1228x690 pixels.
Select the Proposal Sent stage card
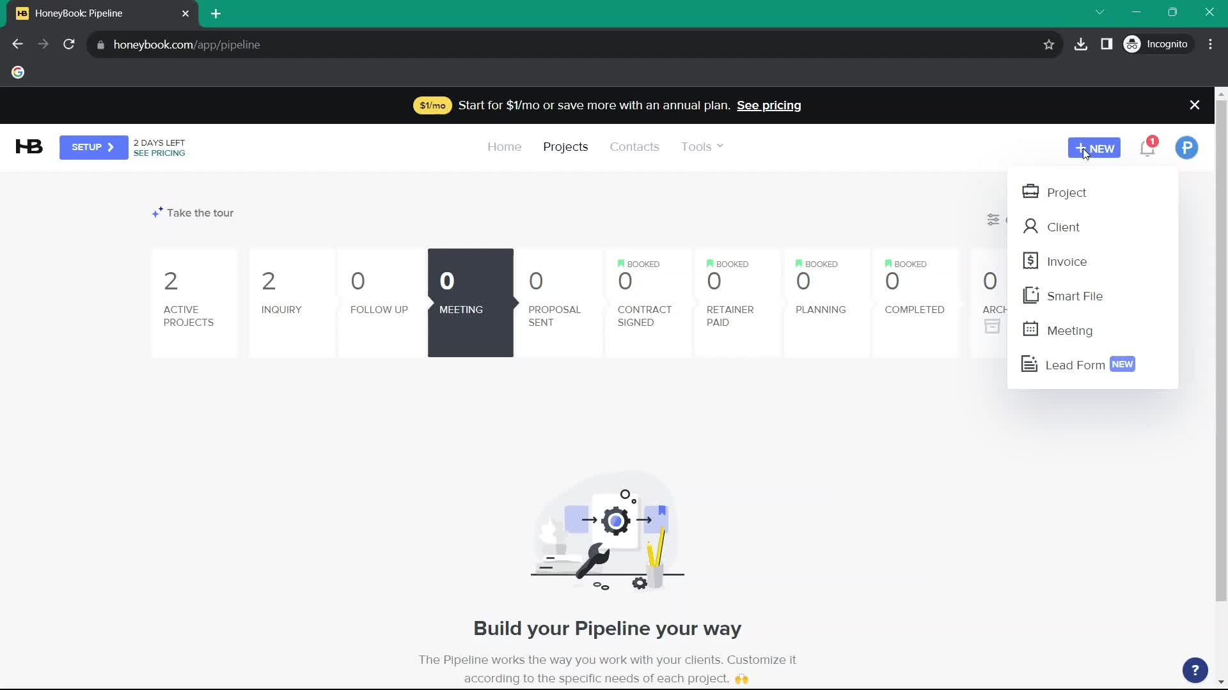pyautogui.click(x=559, y=303)
